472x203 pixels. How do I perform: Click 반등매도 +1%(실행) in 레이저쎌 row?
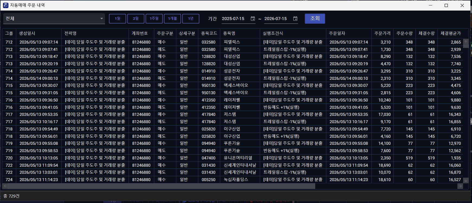point(281,107)
